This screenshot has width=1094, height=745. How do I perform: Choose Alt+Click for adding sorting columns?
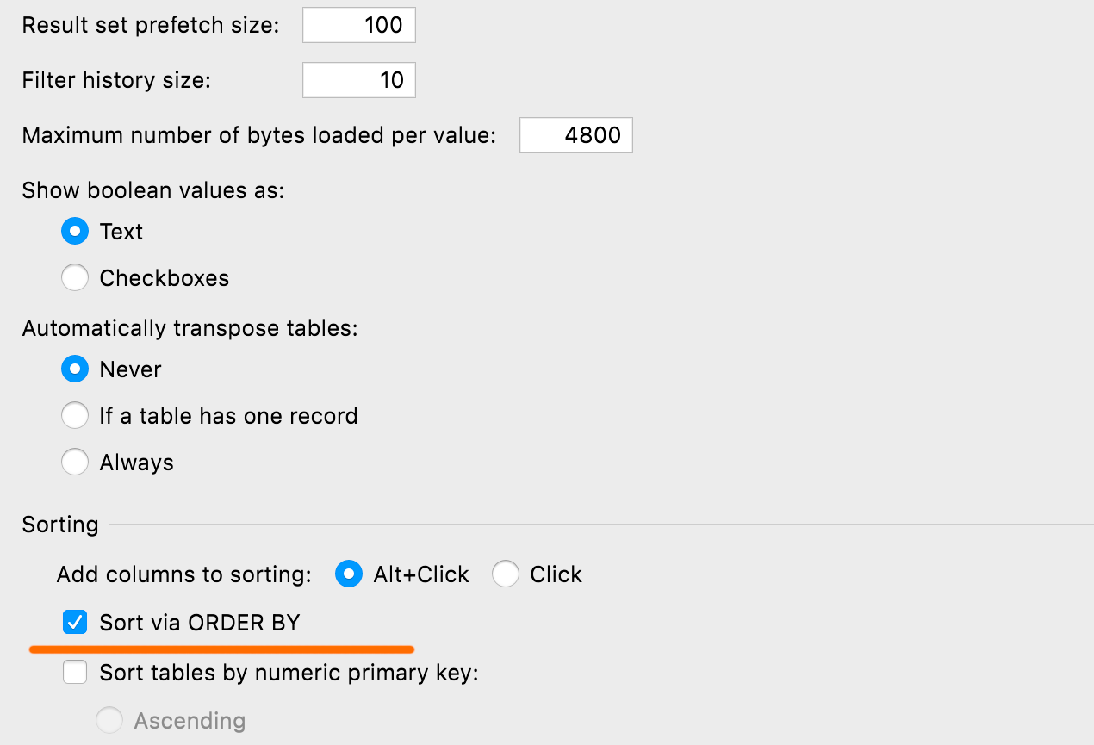[x=349, y=574]
